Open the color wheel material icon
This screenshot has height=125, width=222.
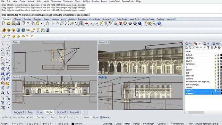pos(125,23)
